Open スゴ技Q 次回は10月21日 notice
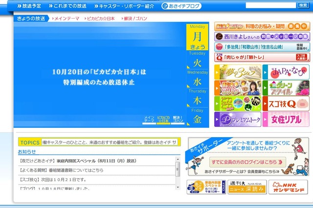 point(53,180)
